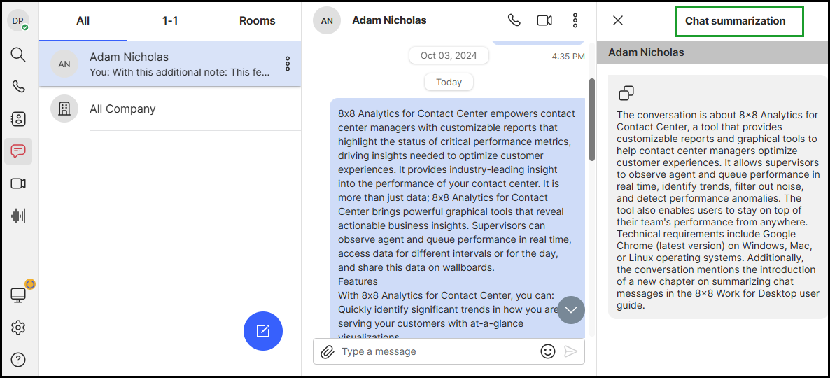Open the emoji picker
Image resolution: width=830 pixels, height=378 pixels.
coord(548,351)
